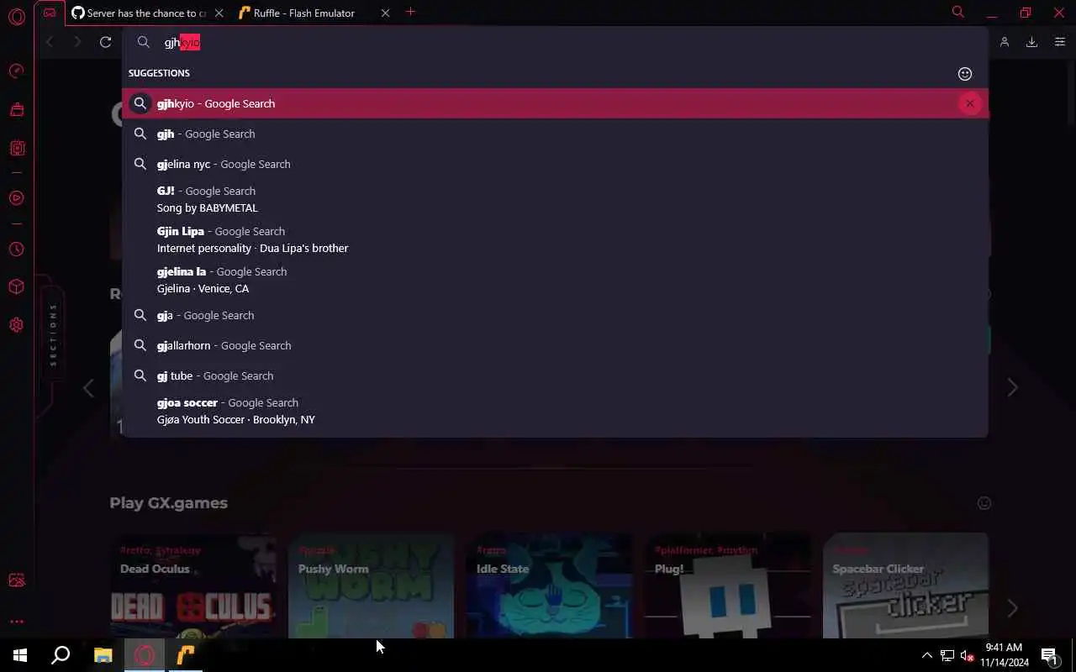Select the gjelina la suggestion
This screenshot has height=672, width=1076.
coord(555,280)
